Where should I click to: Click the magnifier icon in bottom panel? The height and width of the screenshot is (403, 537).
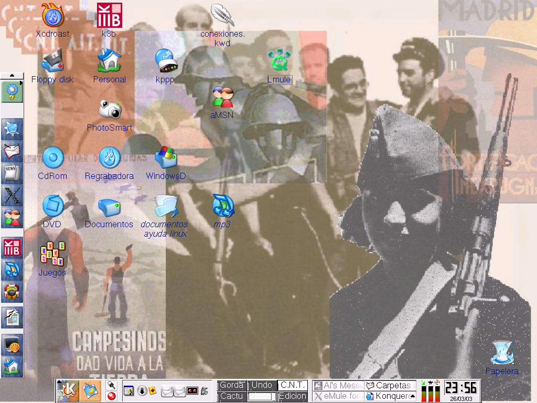click(111, 385)
